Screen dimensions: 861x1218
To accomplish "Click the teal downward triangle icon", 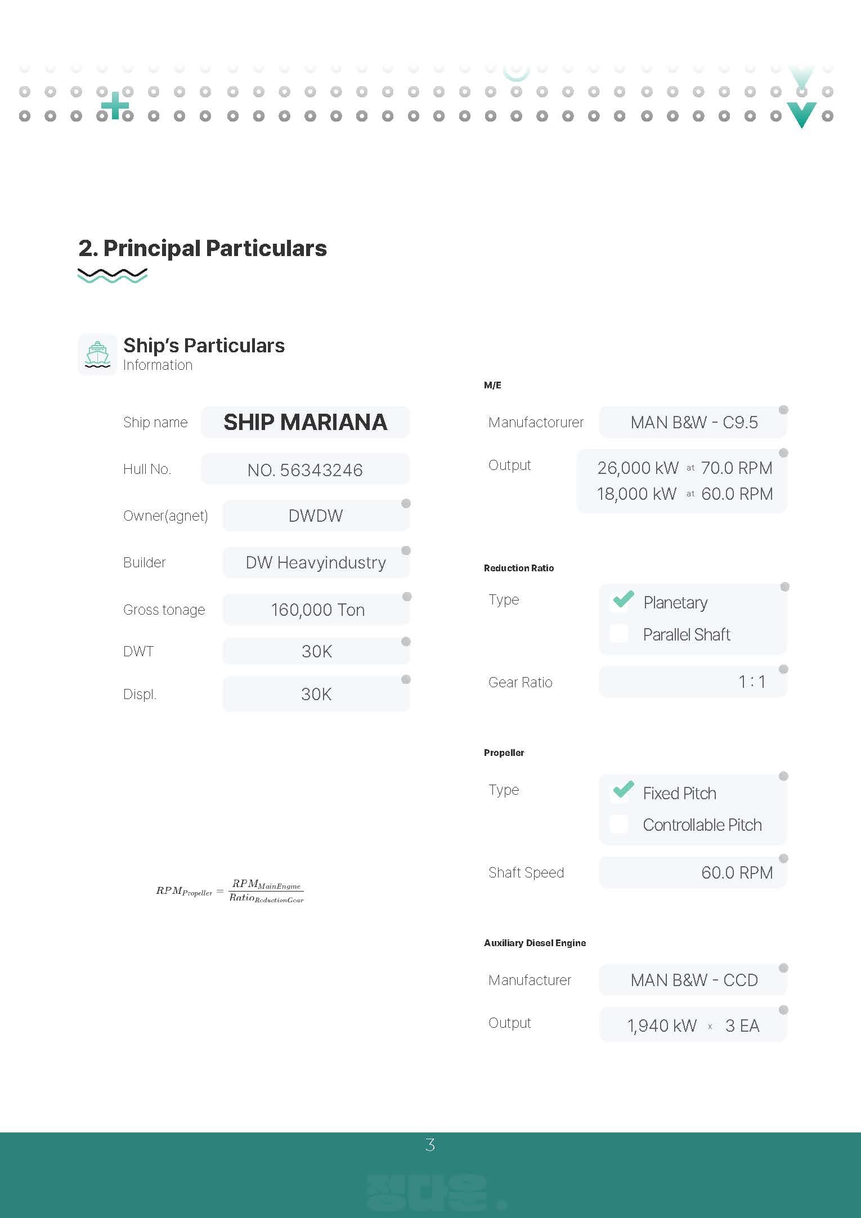I will [x=801, y=114].
